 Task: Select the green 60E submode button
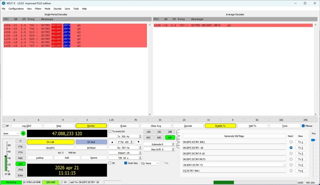pyautogui.click(x=170, y=137)
